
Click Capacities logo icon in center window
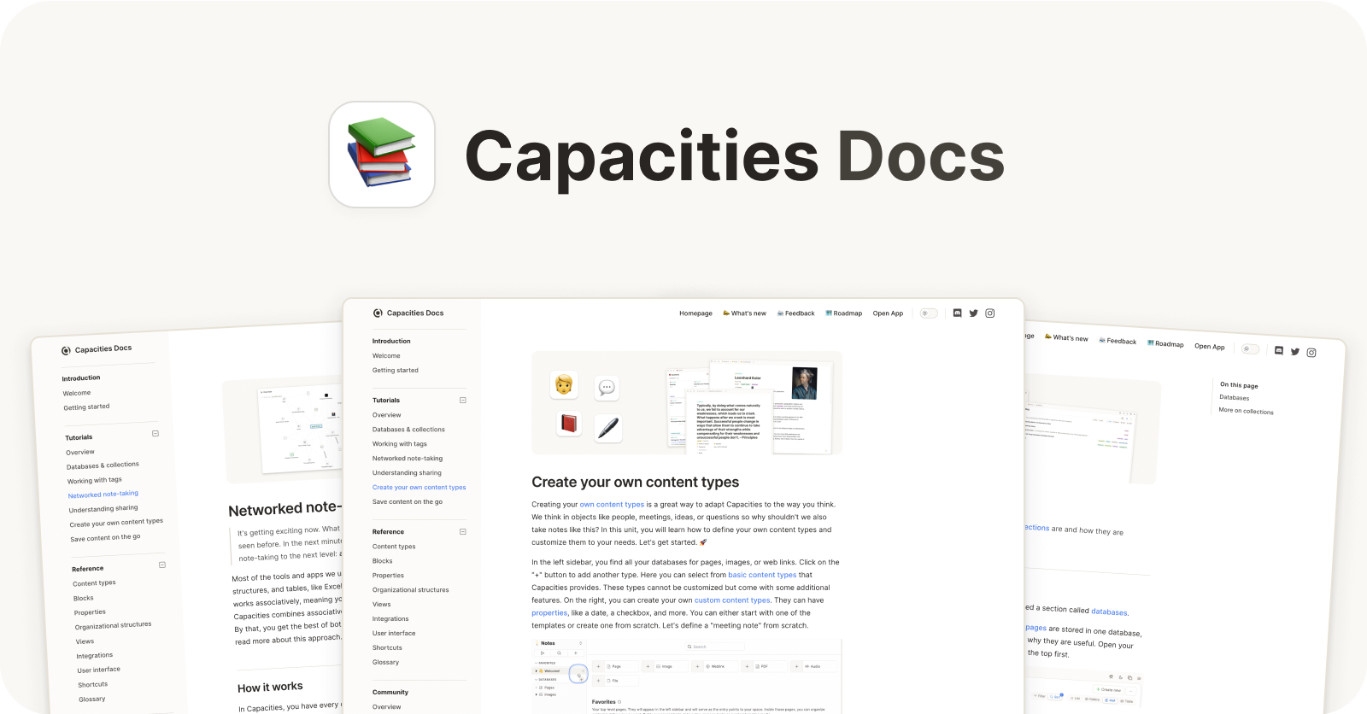pos(378,313)
